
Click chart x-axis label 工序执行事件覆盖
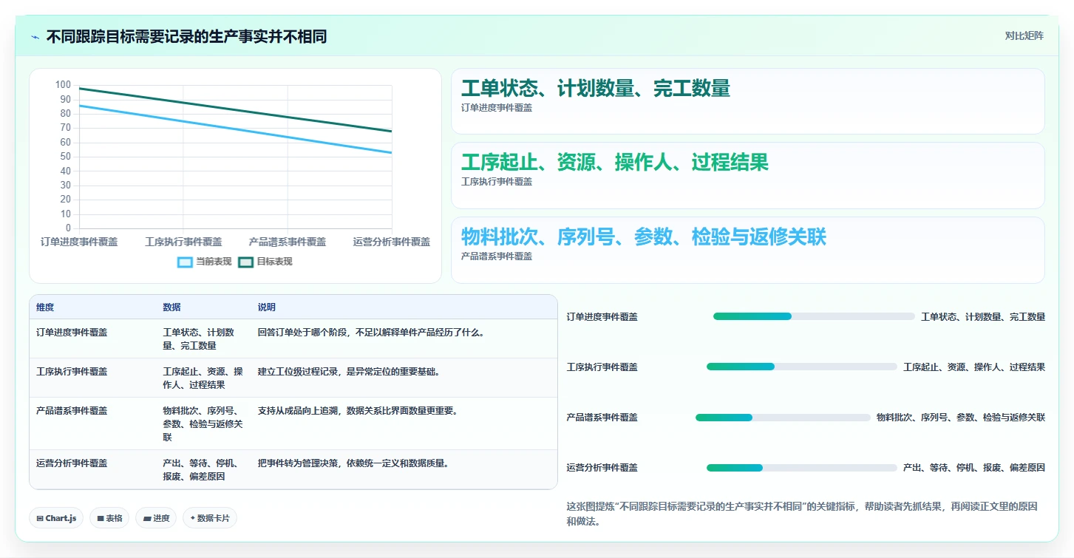pyautogui.click(x=183, y=242)
